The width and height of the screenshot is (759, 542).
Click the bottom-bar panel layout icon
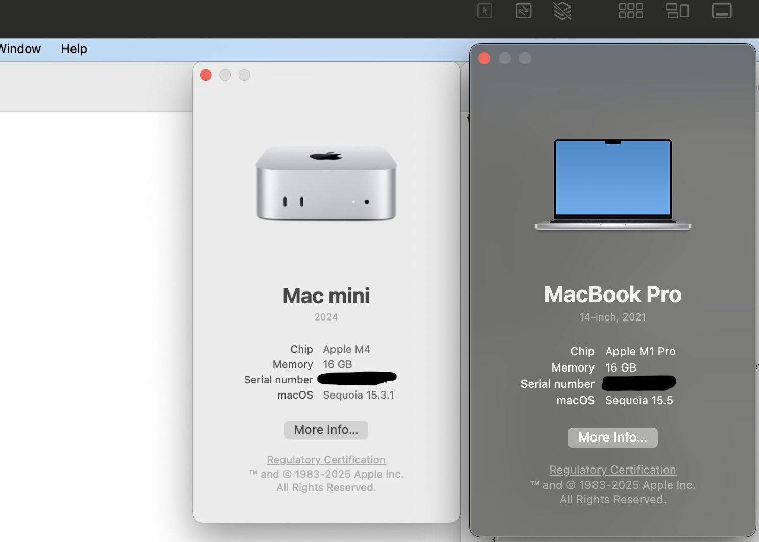722,11
